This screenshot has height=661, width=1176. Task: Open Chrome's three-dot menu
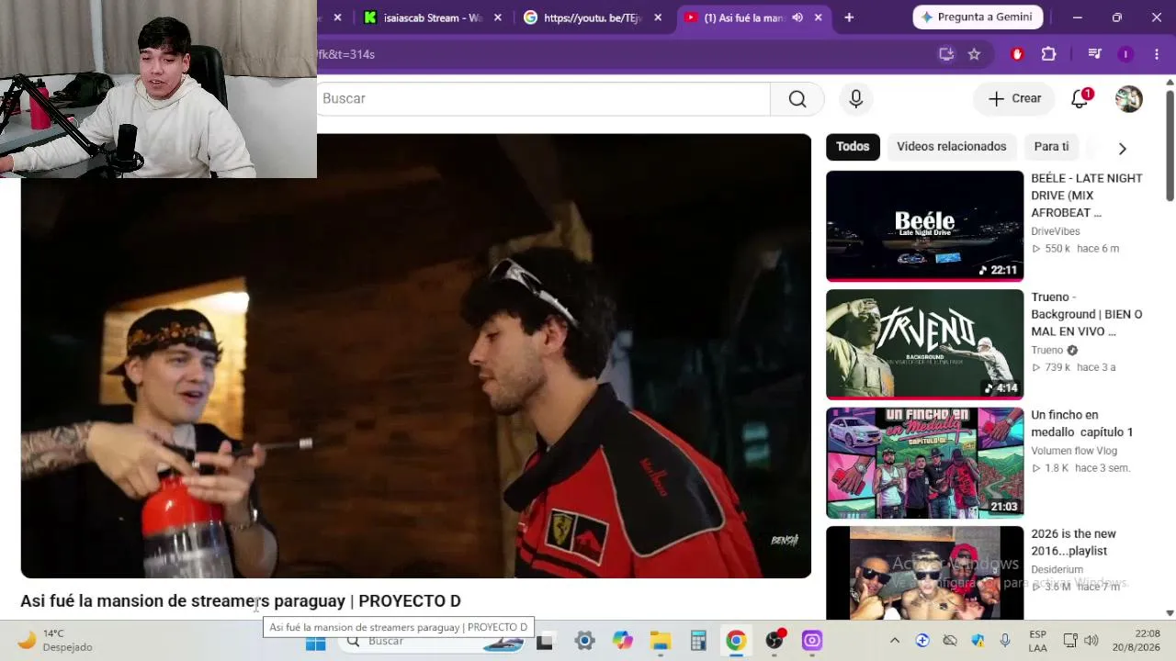(x=1156, y=54)
